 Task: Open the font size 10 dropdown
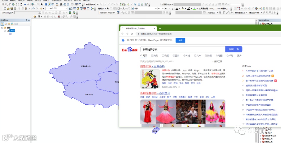tap(163, 8)
